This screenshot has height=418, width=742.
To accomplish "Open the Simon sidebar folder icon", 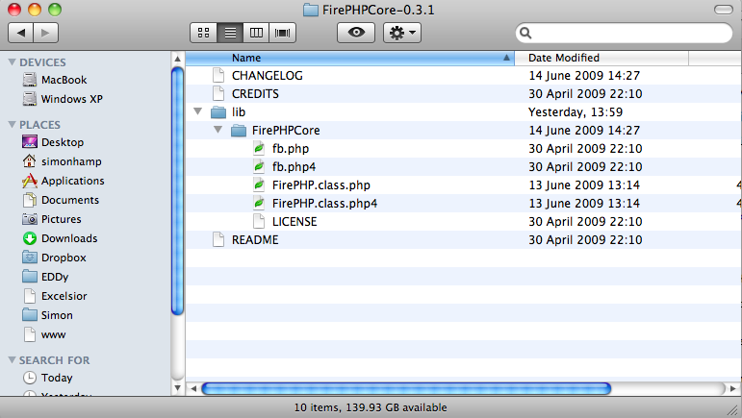I will point(29,314).
